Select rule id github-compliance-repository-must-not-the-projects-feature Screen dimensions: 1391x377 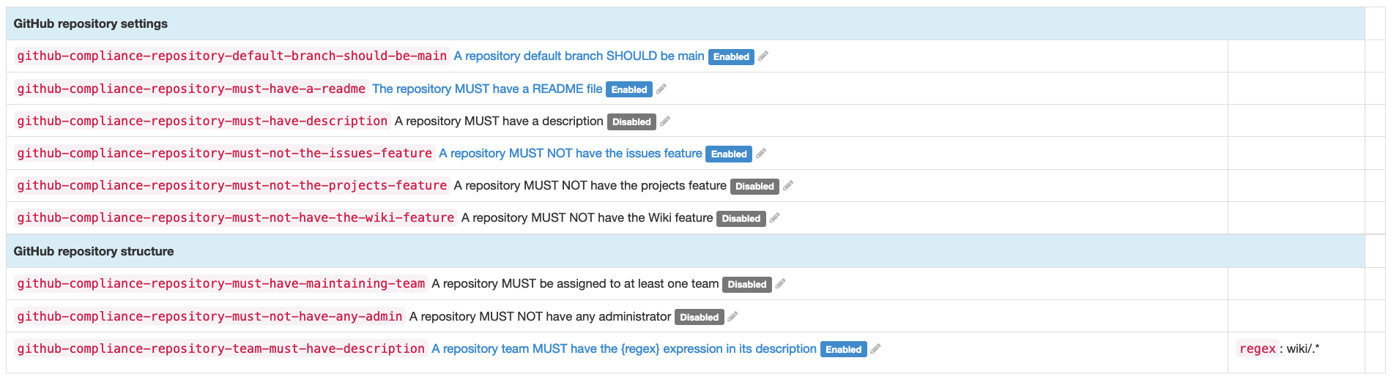[232, 185]
